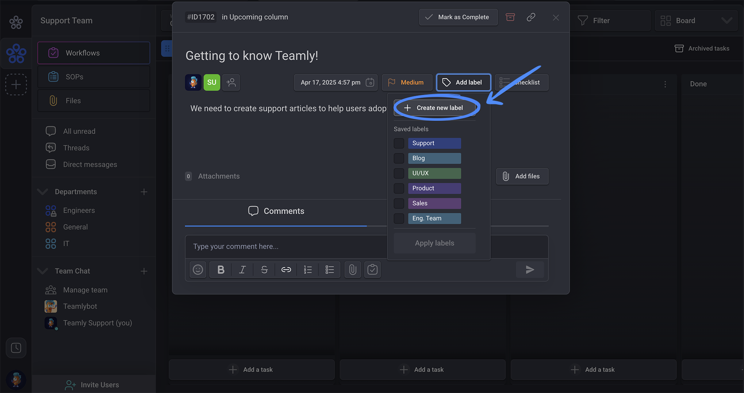This screenshot has width=744, height=393.
Task: Check the Sales label checkbox
Action: click(x=399, y=204)
